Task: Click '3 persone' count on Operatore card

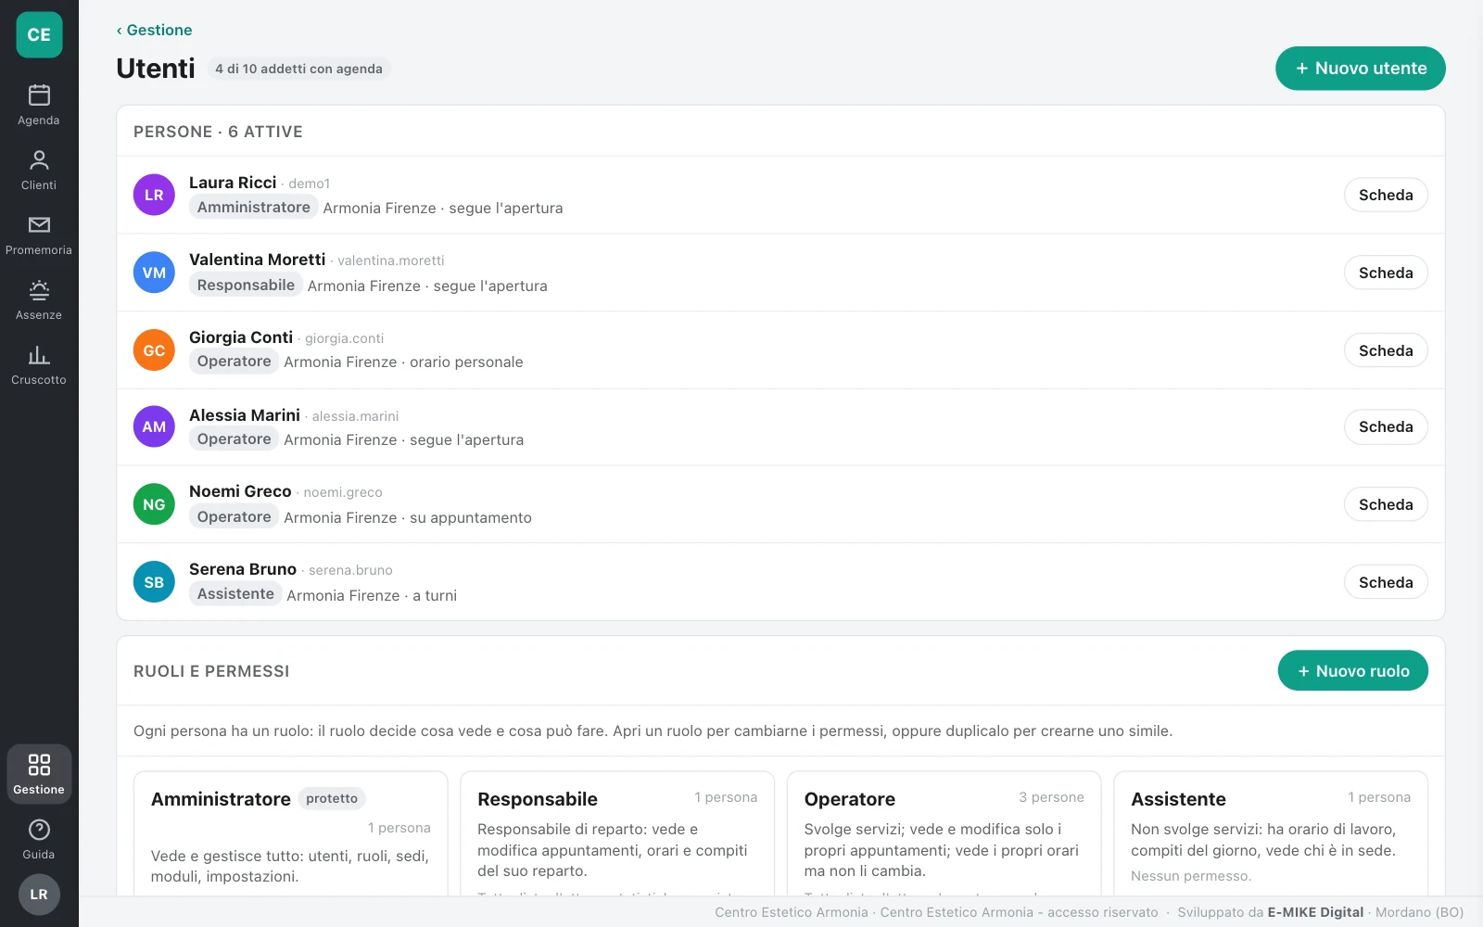Action: (x=1051, y=797)
